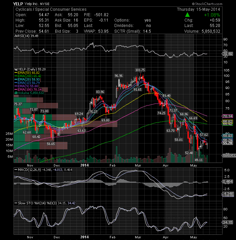The width and height of the screenshot is (236, 240).
Task: Click the SCTR (Small) value 14.5
Action: point(147,31)
